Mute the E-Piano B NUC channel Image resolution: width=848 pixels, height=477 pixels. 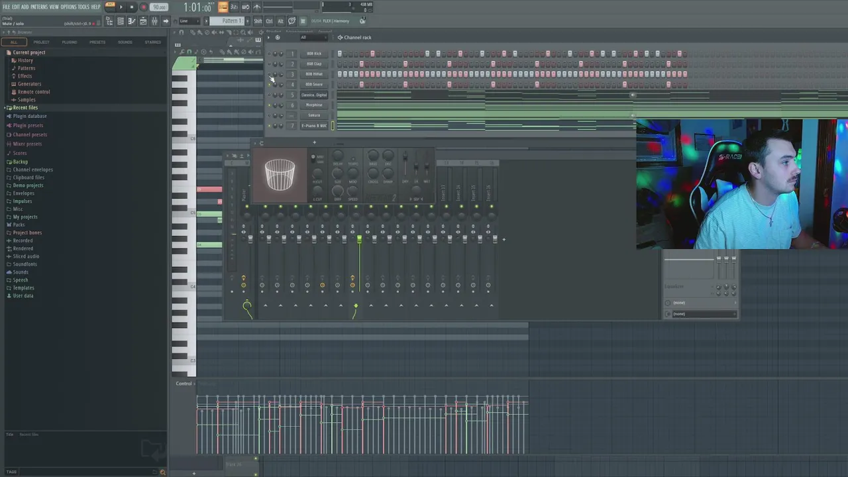[269, 125]
